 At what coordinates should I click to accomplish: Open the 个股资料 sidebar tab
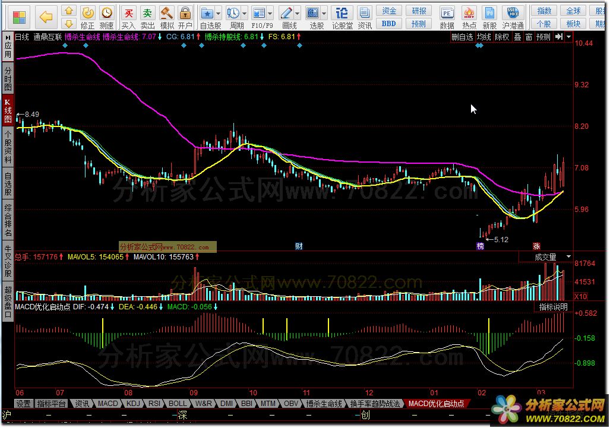8,147
